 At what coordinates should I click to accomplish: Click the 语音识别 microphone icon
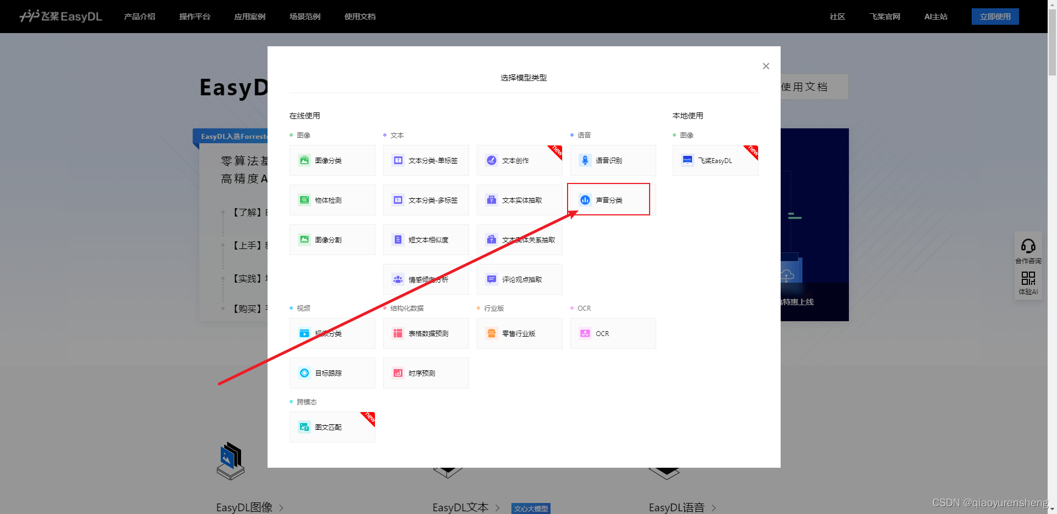pos(585,160)
